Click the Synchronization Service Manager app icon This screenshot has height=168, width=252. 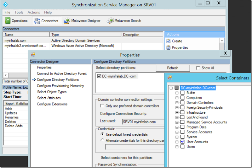pyautogui.click(x=6, y=5)
